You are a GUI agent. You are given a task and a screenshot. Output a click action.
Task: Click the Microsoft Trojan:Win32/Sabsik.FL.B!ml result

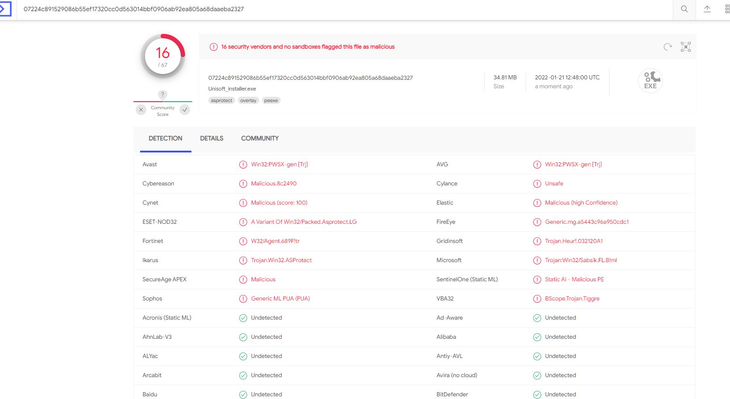click(581, 260)
